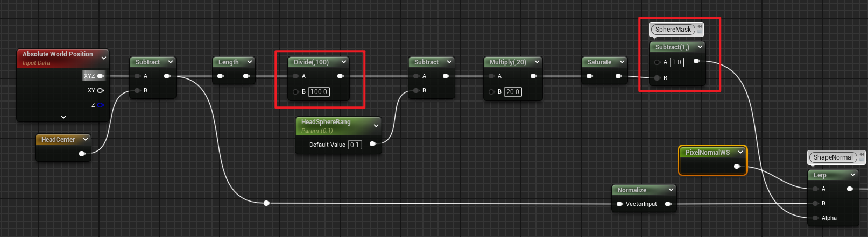Expand hidden pins on Absolute World Position
The width and height of the screenshot is (868, 237).
tap(63, 117)
